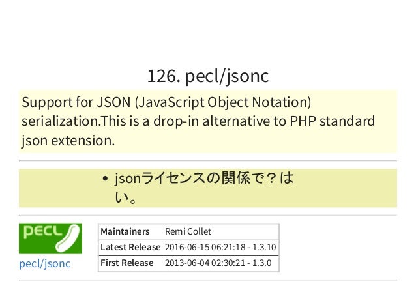Screen dimensions: 416x303
Task: Open the pecl/jsonc link below logo
Action: pos(45,263)
